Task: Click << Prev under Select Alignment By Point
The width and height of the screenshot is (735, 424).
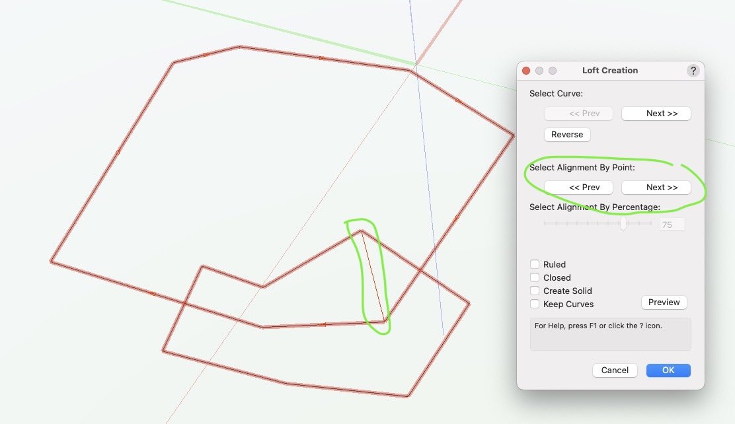Action: (578, 188)
